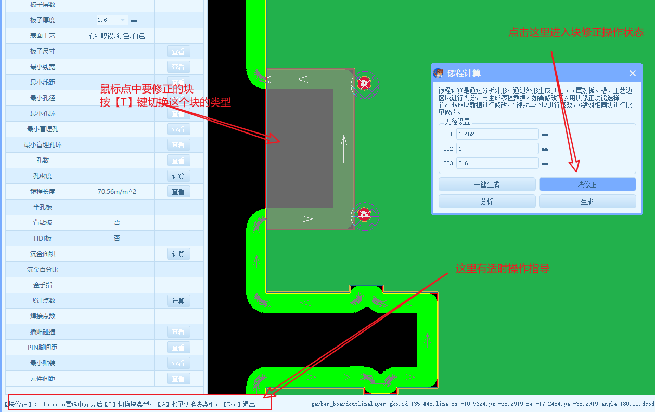Open the 板子厚度 dropdown showing 1.6
The image size is (655, 412).
(123, 20)
